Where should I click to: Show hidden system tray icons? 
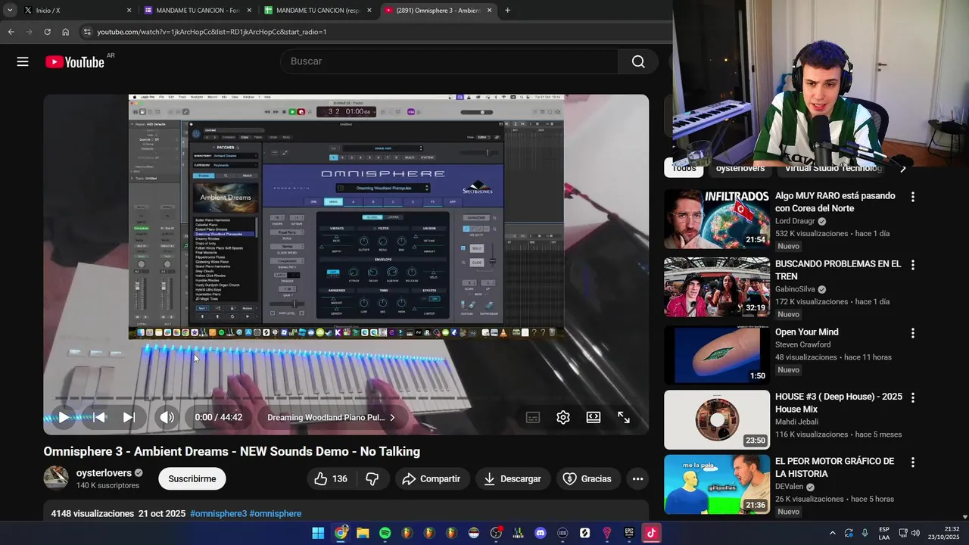833,533
